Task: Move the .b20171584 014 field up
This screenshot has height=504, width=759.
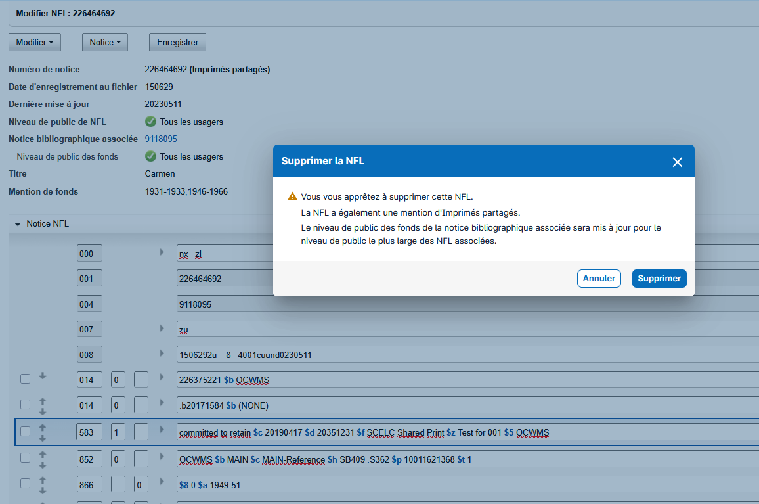Action: 43,401
